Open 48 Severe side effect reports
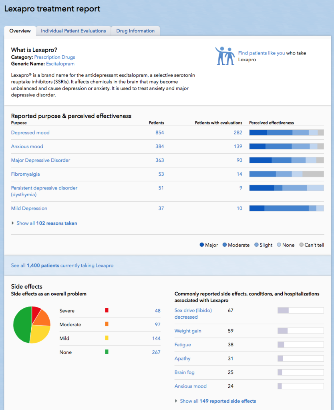This screenshot has width=334, height=410. pos(157,311)
